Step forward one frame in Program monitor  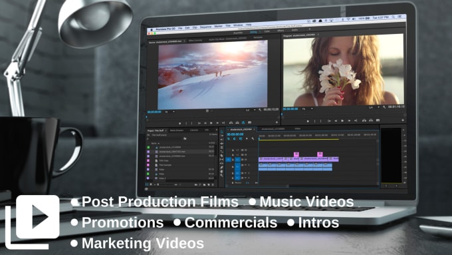(349, 121)
